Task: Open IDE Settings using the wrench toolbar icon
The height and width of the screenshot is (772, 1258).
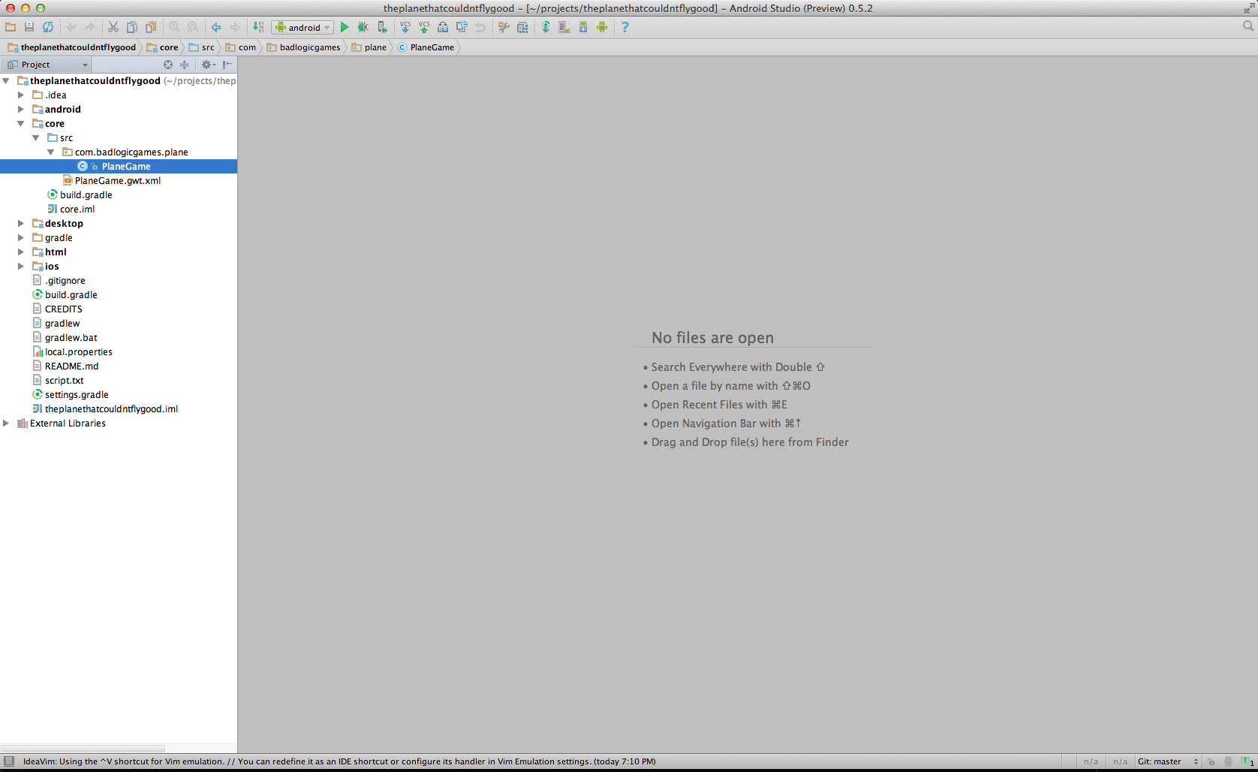Action: pos(503,28)
